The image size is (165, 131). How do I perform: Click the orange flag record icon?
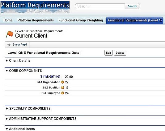pyautogui.click(x=10, y=34)
